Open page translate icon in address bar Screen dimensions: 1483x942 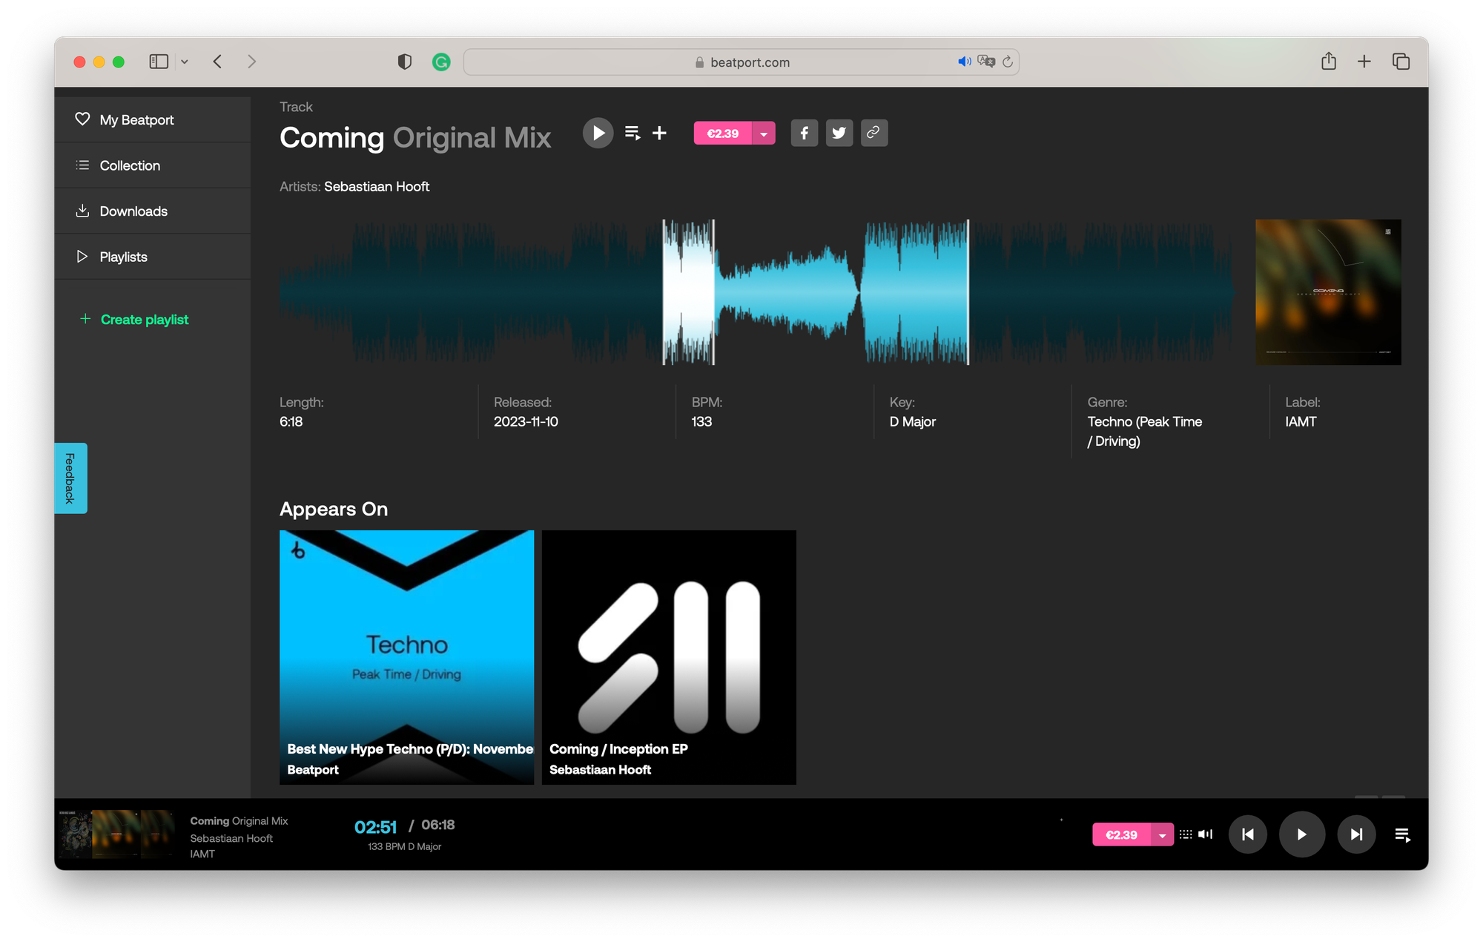[x=986, y=62]
